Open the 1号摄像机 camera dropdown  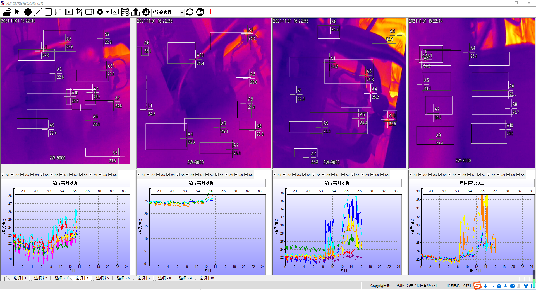pyautogui.click(x=182, y=12)
